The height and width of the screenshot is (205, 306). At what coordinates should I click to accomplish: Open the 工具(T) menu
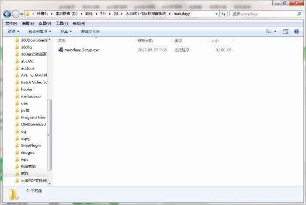[x=62, y=24]
